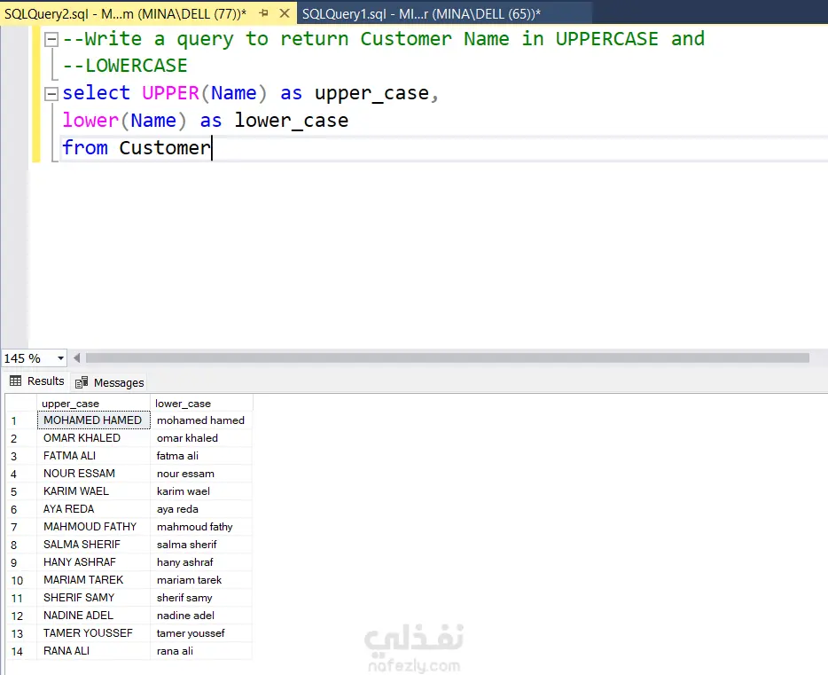Screen dimensions: 828x675
Task: Select the MAHMOUD FATHY cell
Action: [x=93, y=527]
